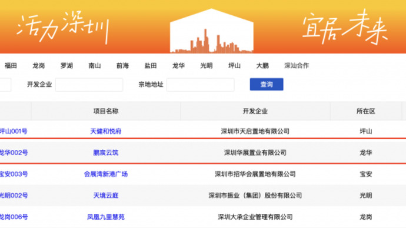
Task: Open the 龙华002号 link
Action: point(14,153)
